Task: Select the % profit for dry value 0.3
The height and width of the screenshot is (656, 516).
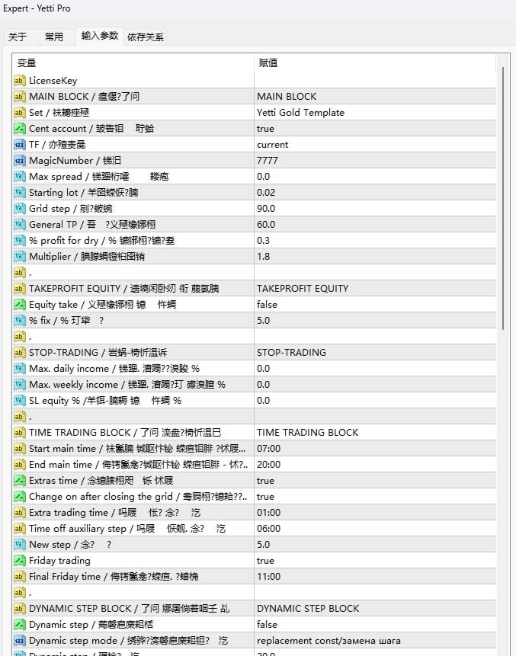Action: (375, 241)
